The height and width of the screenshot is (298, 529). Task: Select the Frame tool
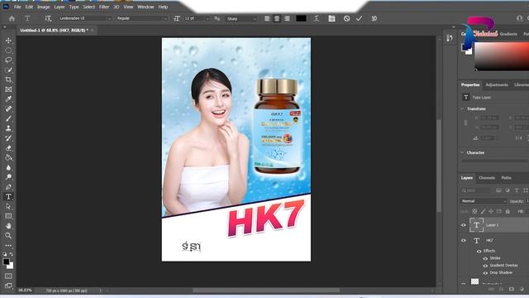(8, 89)
